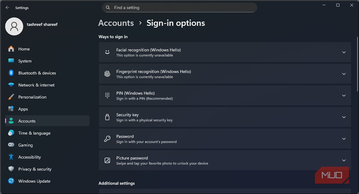Image resolution: width=359 pixels, height=194 pixels.
Task: Click "Ways to sign in" heading
Action: pyautogui.click(x=113, y=37)
